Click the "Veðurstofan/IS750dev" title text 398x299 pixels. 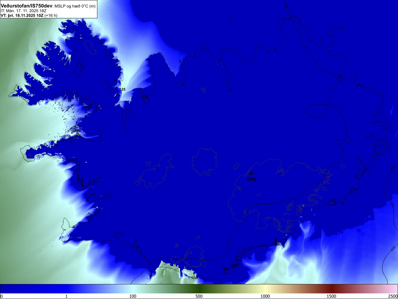click(x=26, y=6)
